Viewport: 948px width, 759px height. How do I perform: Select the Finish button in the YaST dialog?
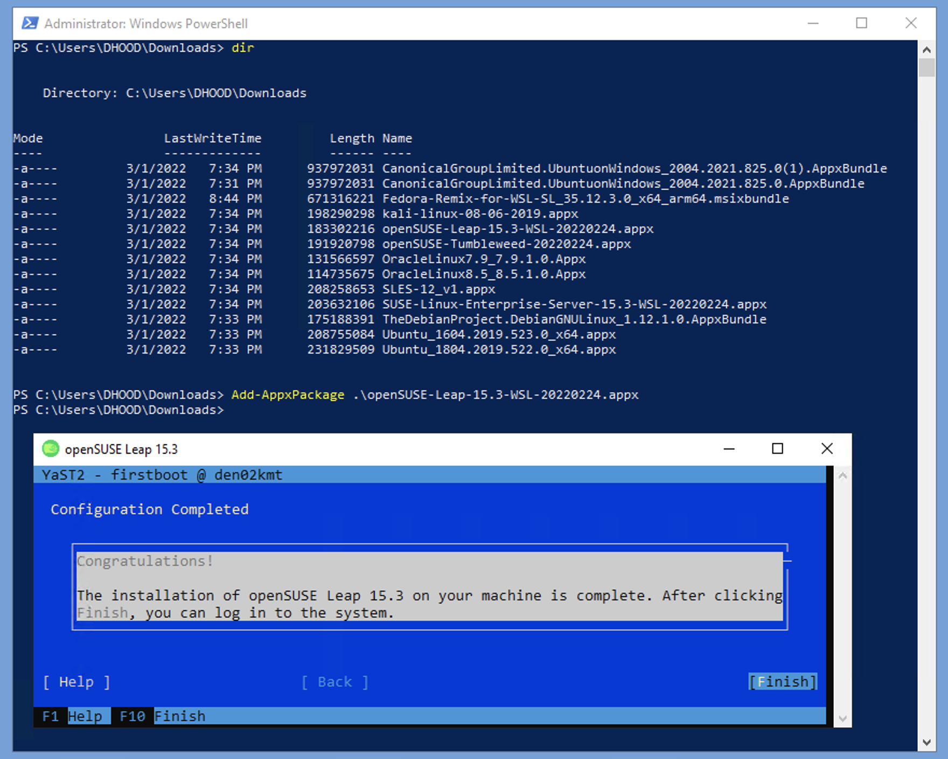click(783, 681)
